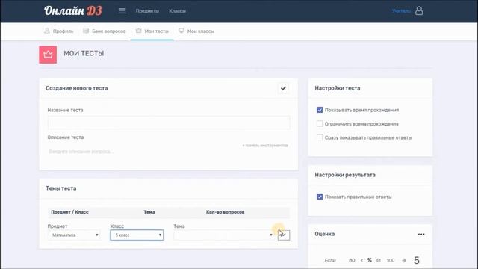Image resolution: width=478 pixels, height=269 pixels.
Task: Click the lower bound value 80 in Оценка
Action: point(352,260)
